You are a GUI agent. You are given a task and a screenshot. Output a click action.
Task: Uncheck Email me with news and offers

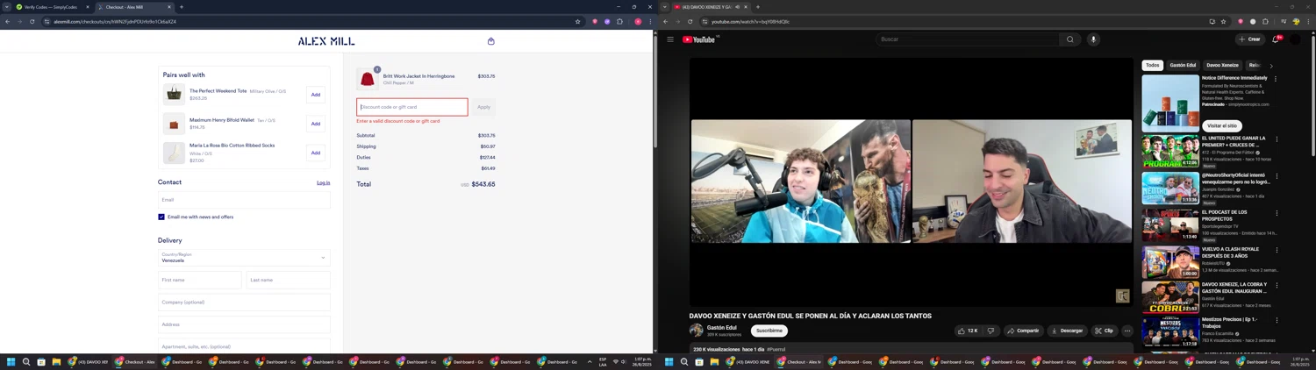tap(161, 217)
